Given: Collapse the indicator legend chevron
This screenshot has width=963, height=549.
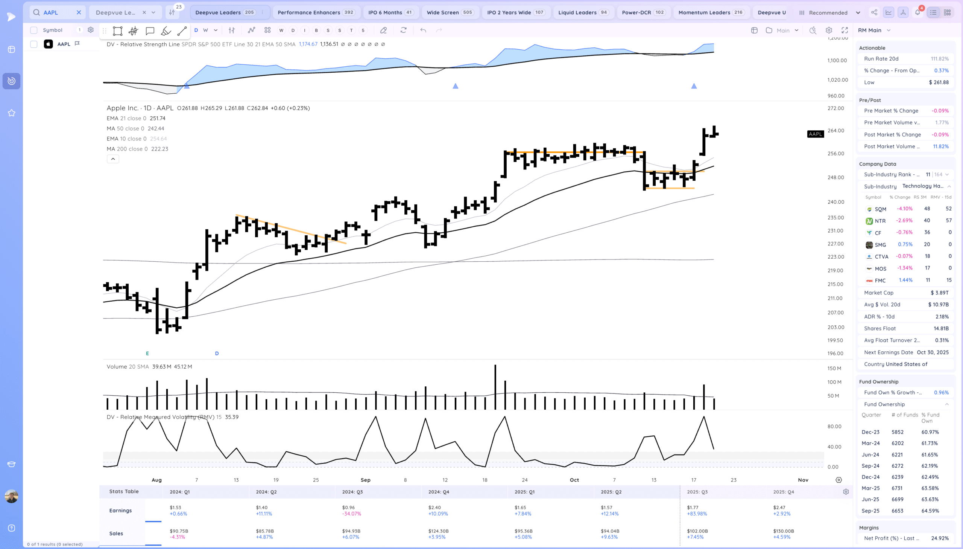Looking at the screenshot, I should 113,159.
